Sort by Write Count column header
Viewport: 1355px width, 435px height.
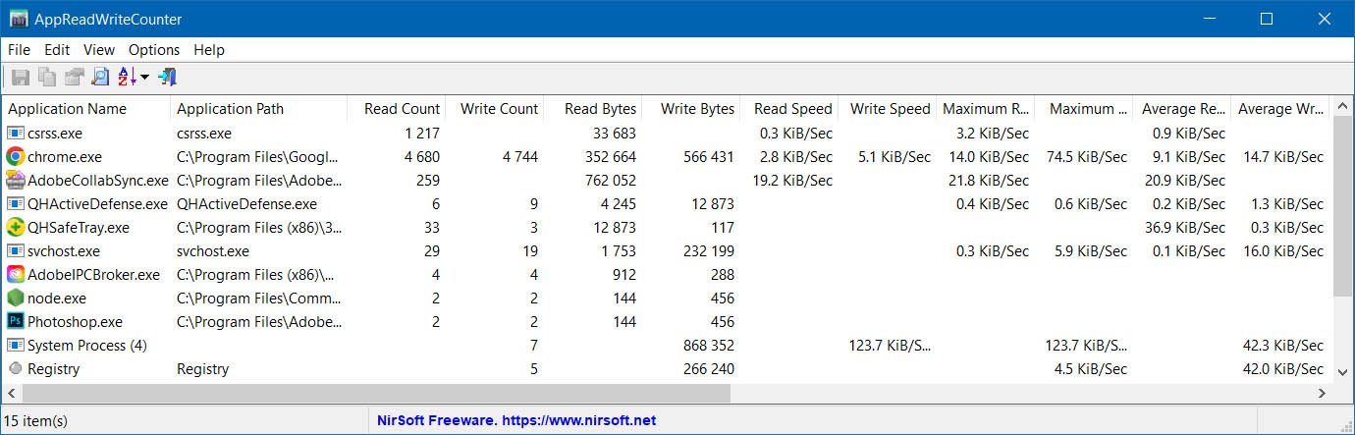[x=495, y=109]
